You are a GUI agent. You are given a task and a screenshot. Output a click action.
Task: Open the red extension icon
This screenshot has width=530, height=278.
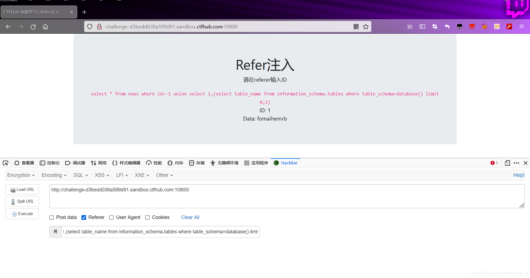pos(472,26)
